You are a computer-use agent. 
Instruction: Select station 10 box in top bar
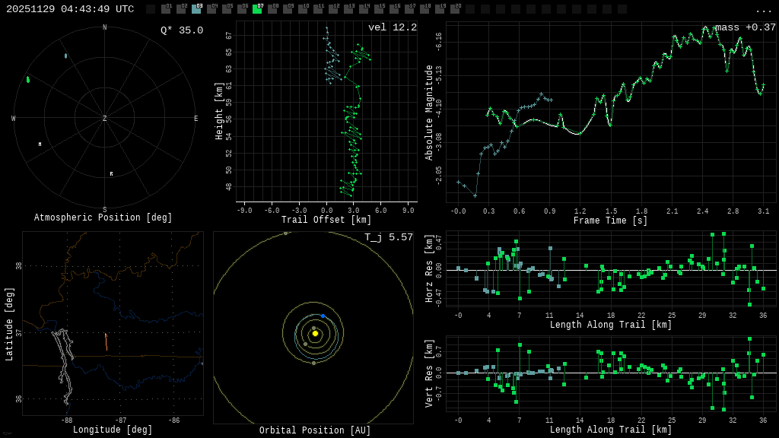303,9
